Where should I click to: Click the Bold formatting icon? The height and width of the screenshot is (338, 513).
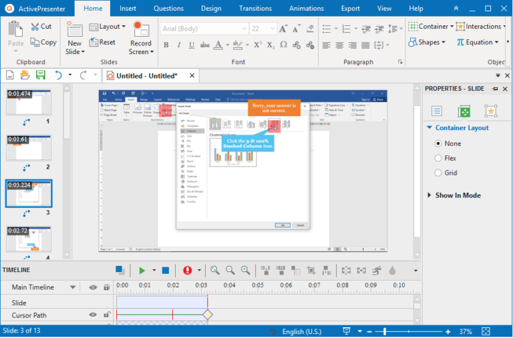pyautogui.click(x=166, y=45)
